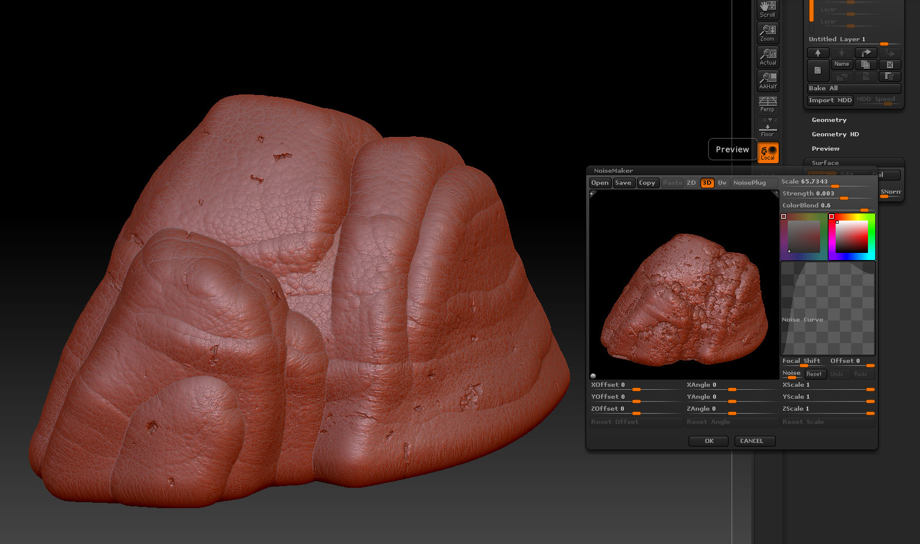Adjust Untitled Layer 1 intensity slider

pos(855,39)
